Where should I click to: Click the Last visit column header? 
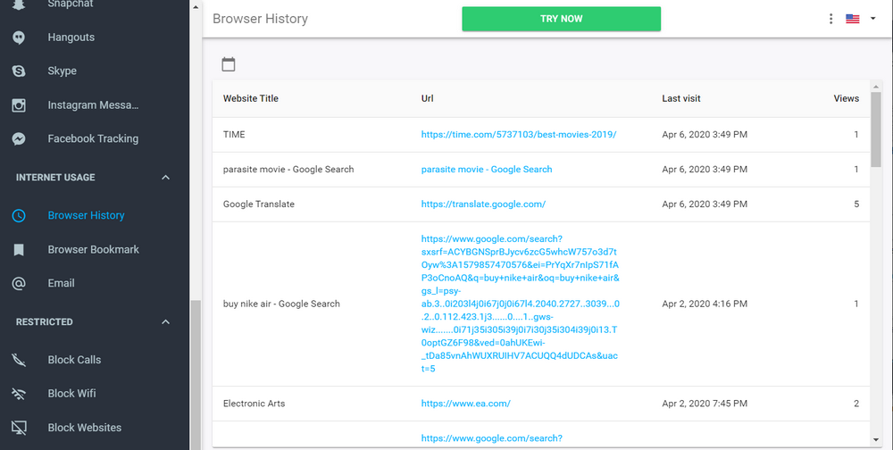coord(680,99)
